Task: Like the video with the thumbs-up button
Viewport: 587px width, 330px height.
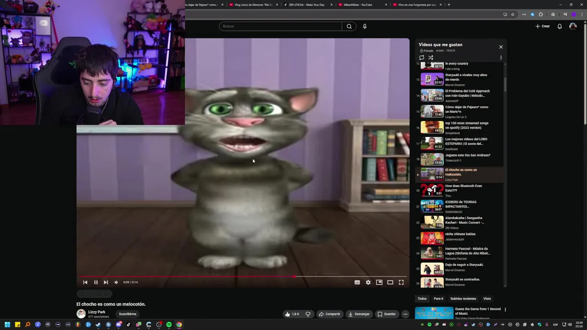Action: [292, 314]
